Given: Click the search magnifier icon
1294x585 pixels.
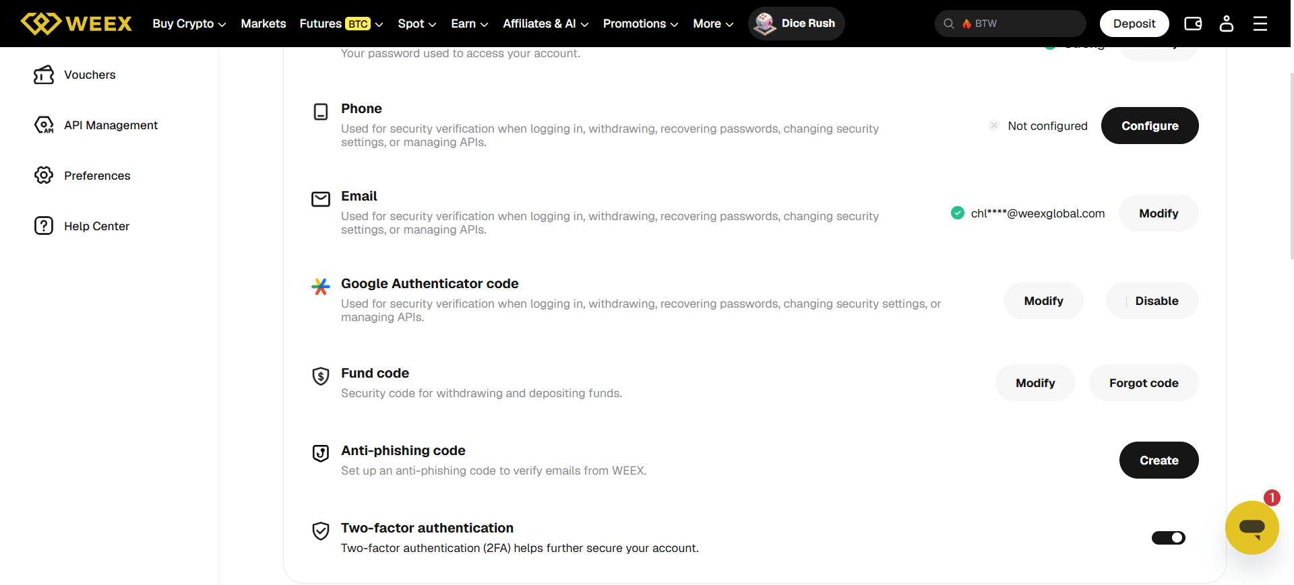Looking at the screenshot, I should click(949, 24).
